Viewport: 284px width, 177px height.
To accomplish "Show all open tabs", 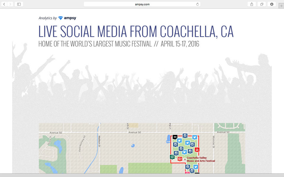I will coord(262,4).
